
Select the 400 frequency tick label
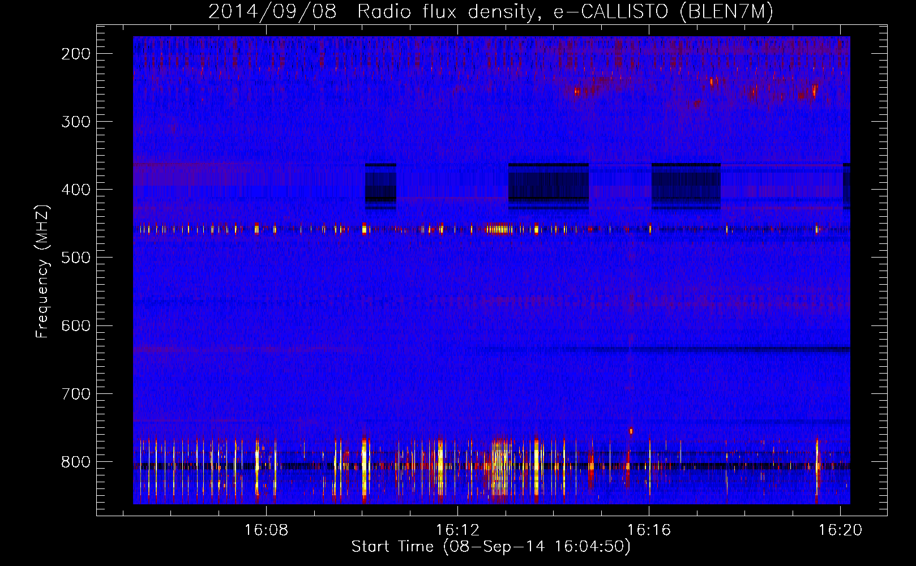(x=76, y=190)
